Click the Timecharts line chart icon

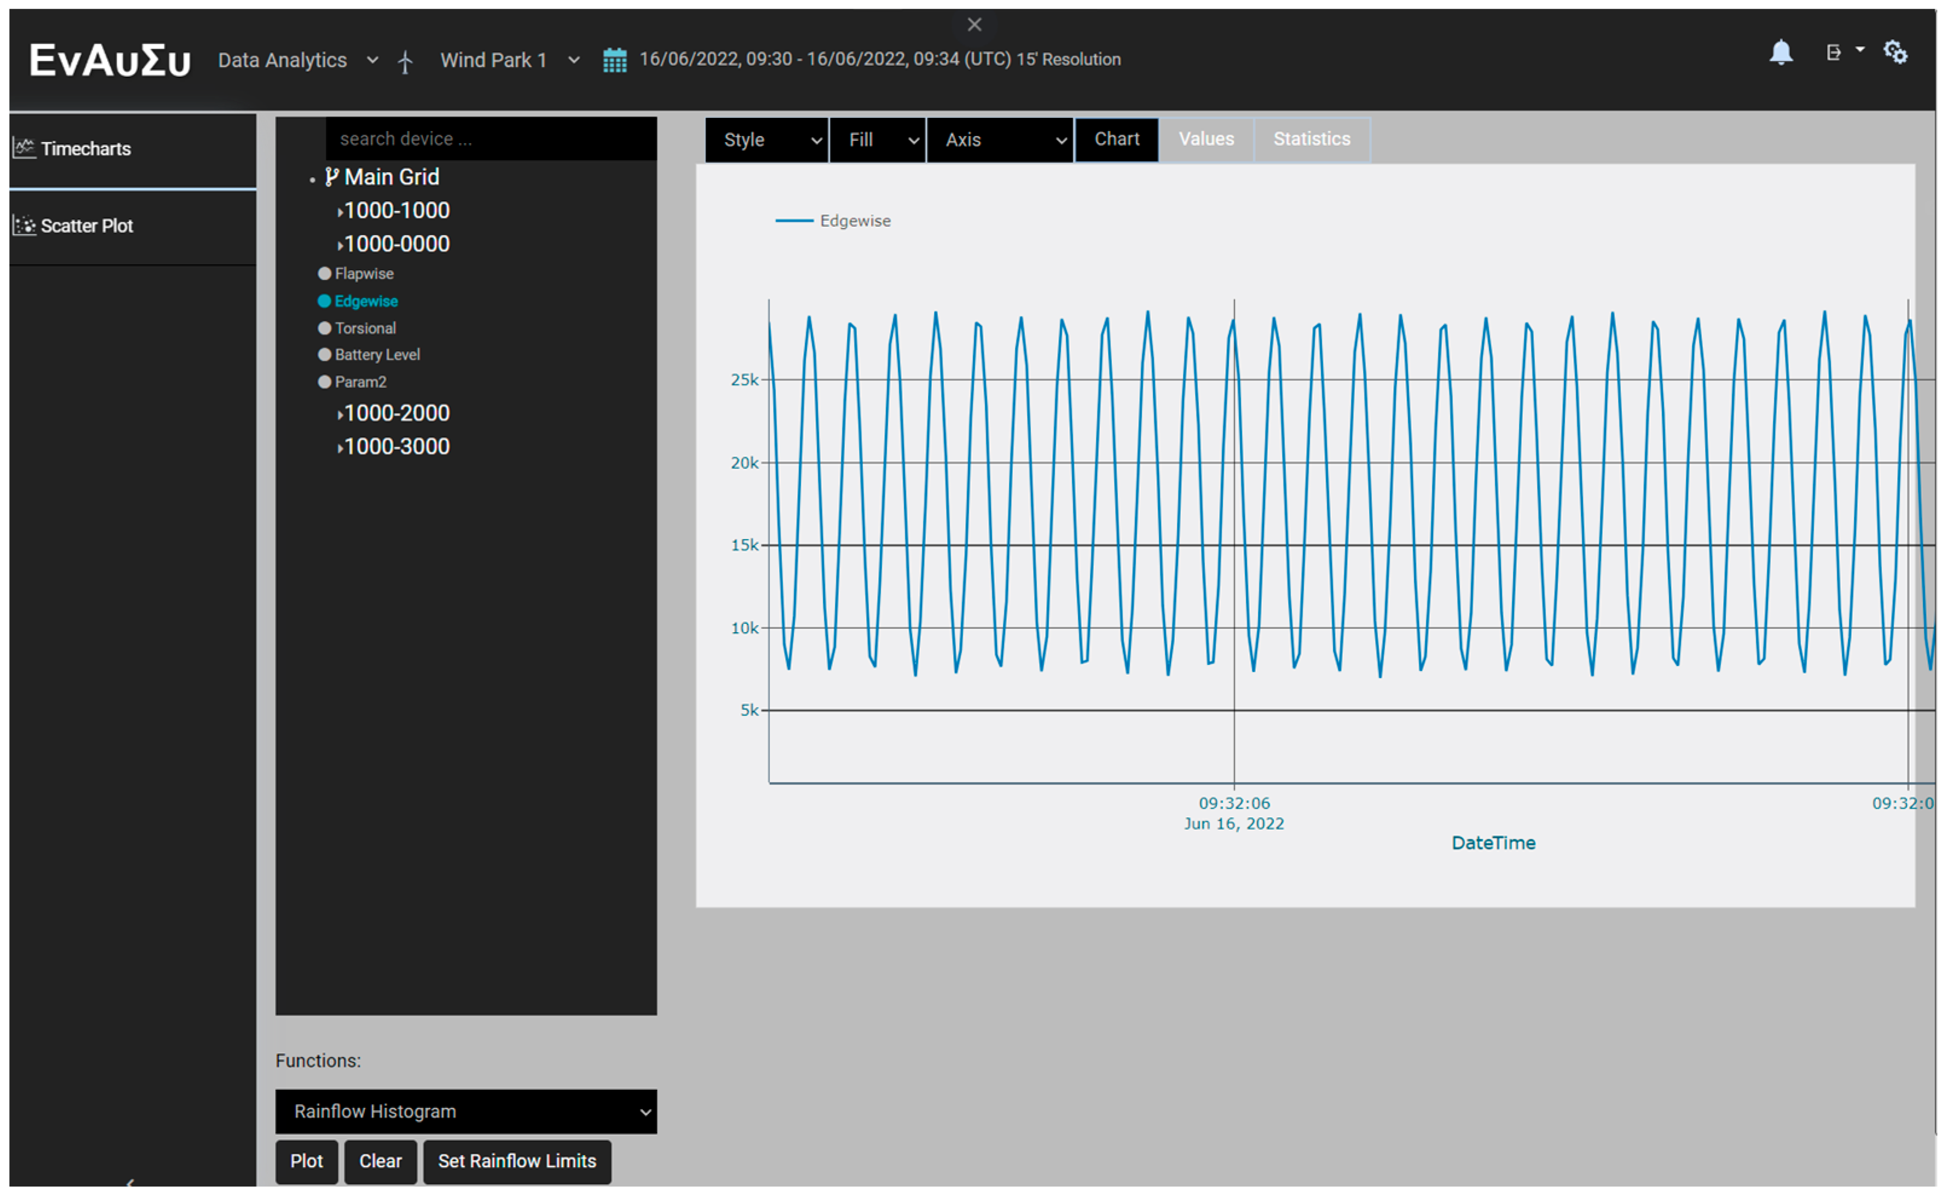coord(24,147)
